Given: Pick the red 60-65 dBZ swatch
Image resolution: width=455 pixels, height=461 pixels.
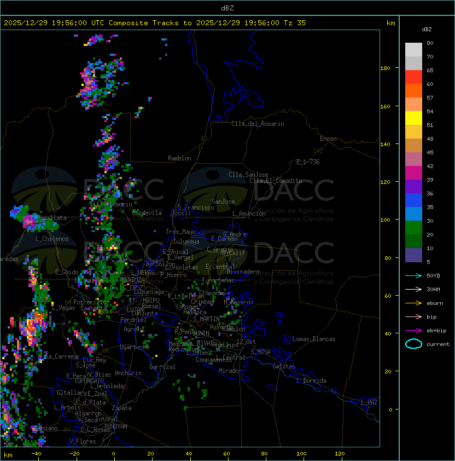Looking at the screenshot, I should pyautogui.click(x=413, y=77).
